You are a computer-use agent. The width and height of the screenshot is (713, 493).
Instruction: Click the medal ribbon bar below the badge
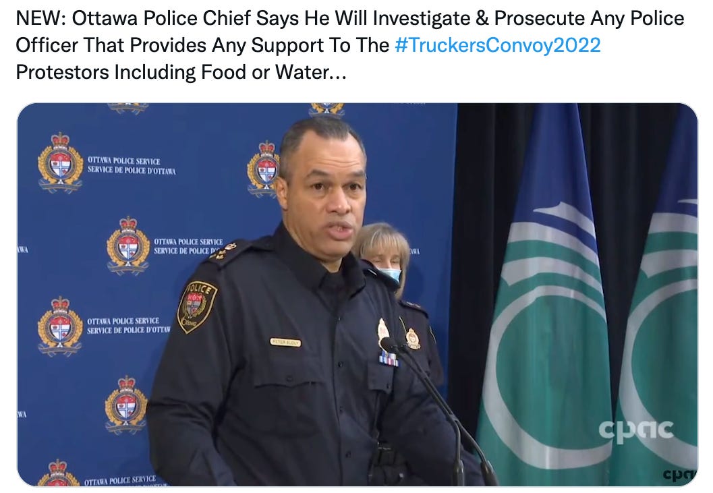389,359
